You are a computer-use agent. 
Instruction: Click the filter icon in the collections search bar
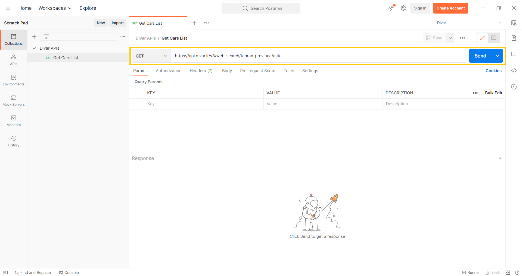46,37
